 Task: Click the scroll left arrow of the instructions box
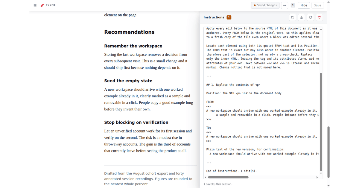click(206, 177)
